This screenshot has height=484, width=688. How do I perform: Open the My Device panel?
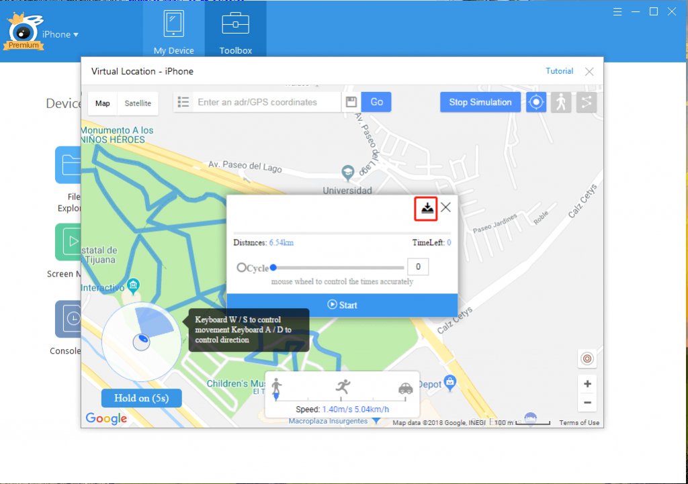(173, 29)
